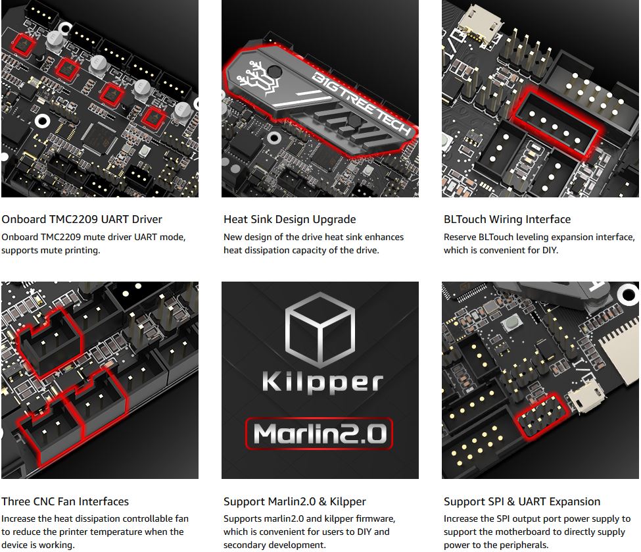Click the BLTouch wiring interface picture
641x552 pixels.
pyautogui.click(x=540, y=98)
